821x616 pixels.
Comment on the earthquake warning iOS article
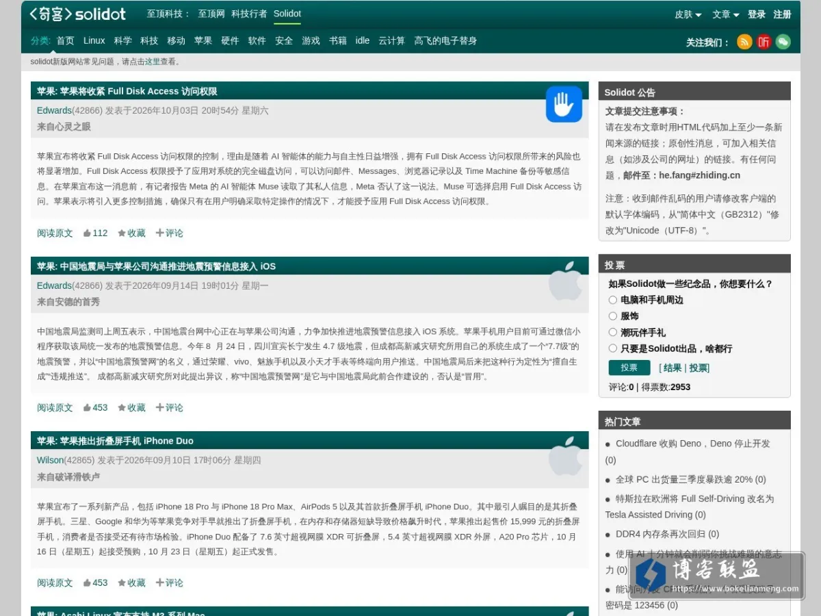pos(170,407)
